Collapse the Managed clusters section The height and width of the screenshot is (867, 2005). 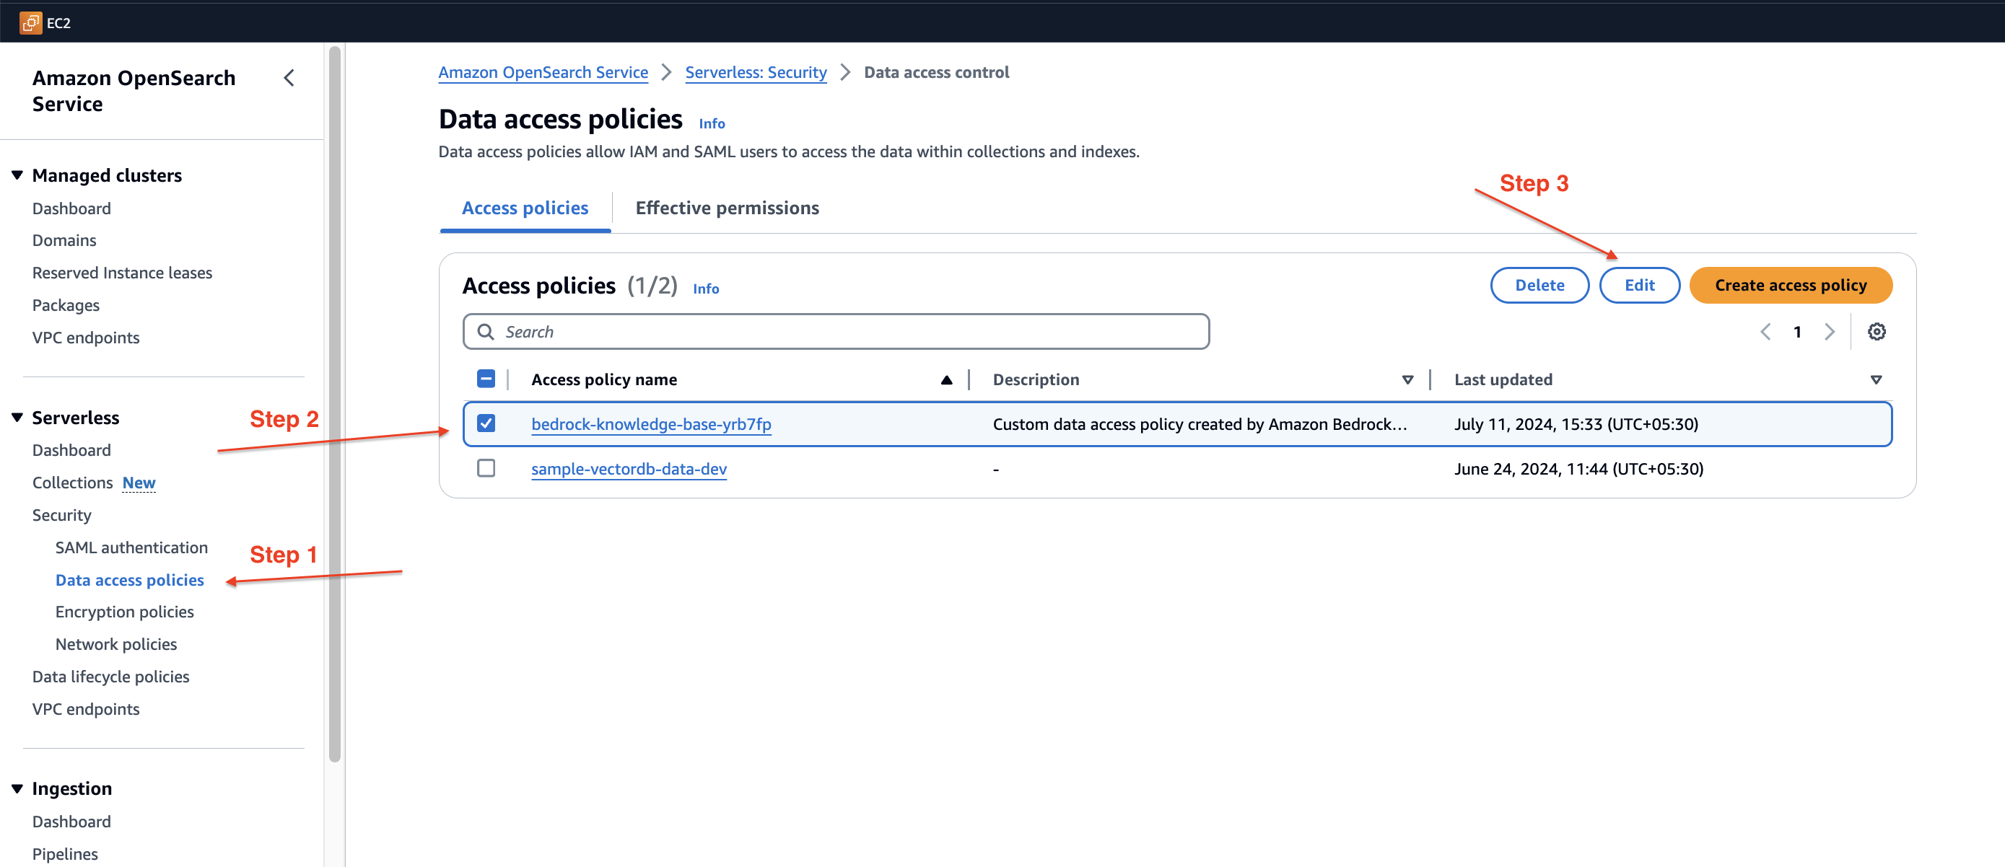[17, 176]
